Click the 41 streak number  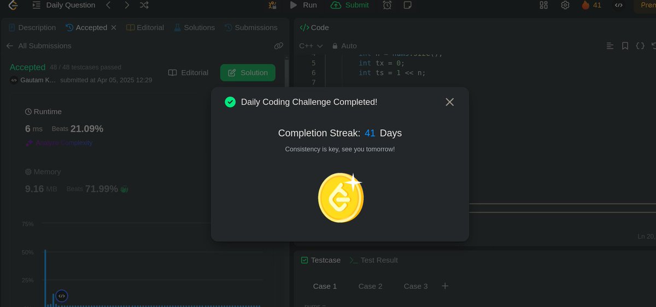[x=370, y=133]
